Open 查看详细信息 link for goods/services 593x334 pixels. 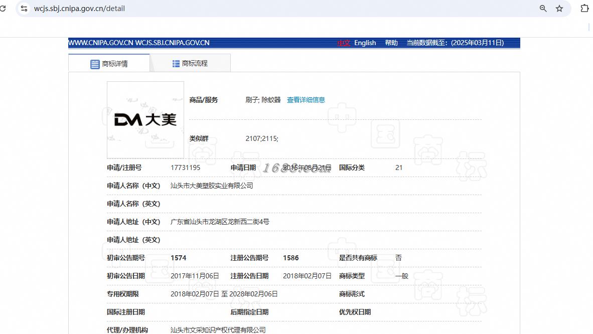(306, 100)
